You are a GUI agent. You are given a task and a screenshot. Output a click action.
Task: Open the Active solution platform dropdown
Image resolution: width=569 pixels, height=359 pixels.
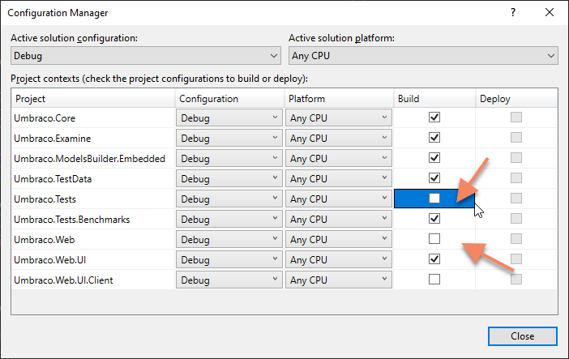(423, 56)
